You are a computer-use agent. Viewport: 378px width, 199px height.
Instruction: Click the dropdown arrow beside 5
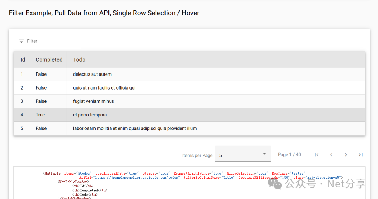coord(265,154)
